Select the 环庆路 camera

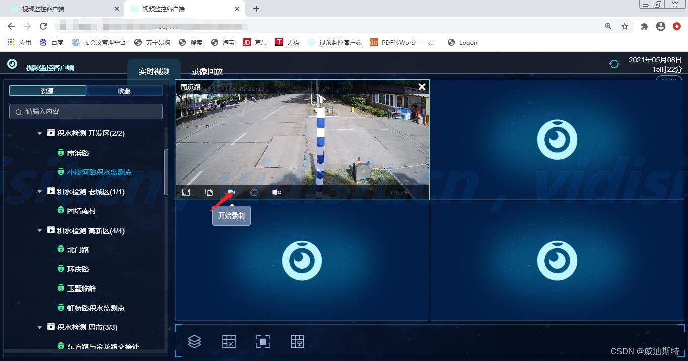pyautogui.click(x=78, y=269)
